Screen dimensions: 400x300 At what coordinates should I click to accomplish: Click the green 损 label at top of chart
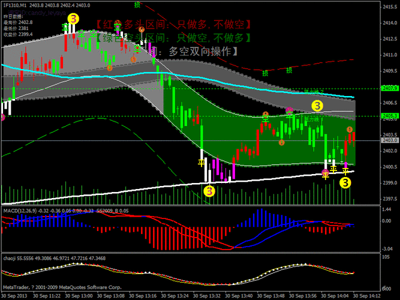(x=137, y=4)
